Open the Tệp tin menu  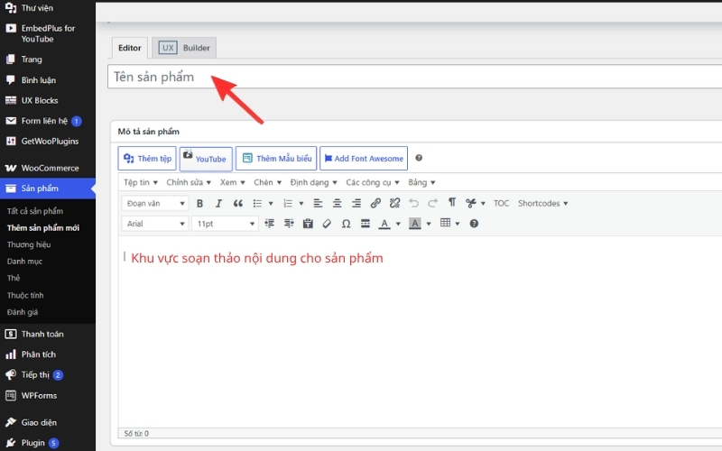(x=141, y=183)
